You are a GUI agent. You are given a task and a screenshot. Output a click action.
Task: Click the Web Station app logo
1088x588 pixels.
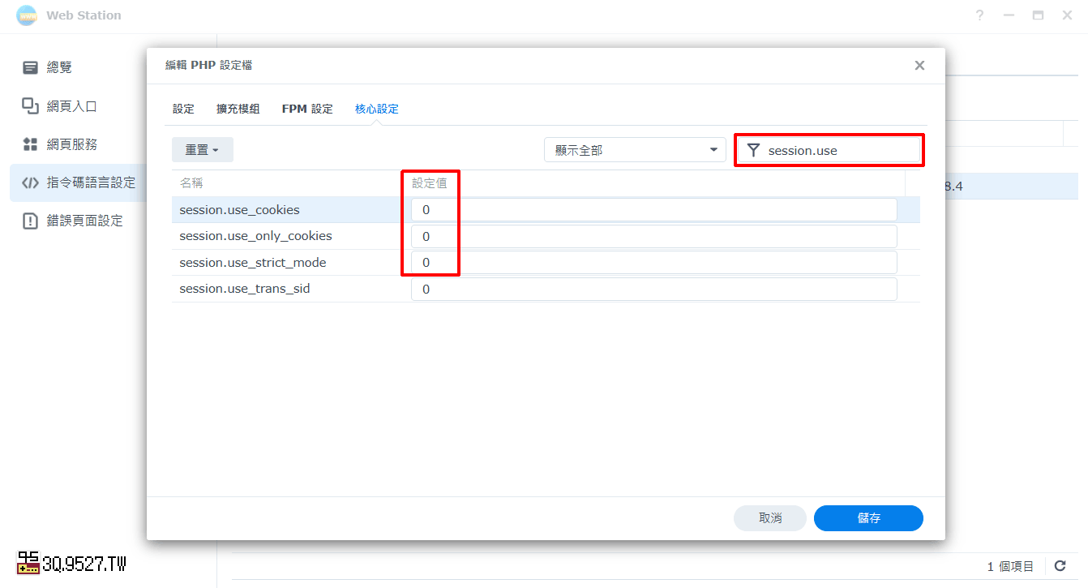27,15
